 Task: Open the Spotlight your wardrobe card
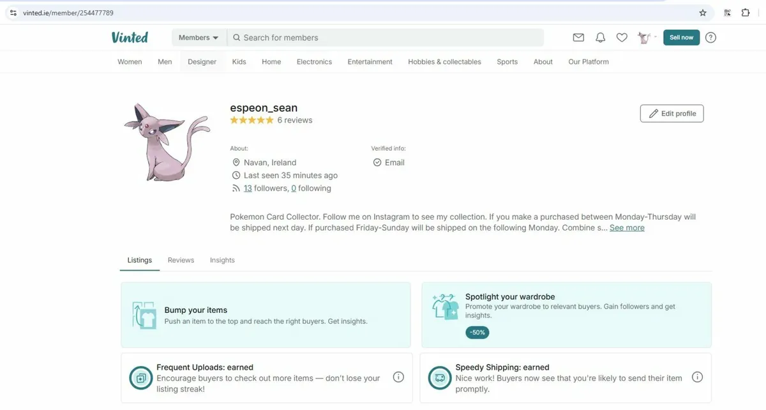tap(566, 315)
